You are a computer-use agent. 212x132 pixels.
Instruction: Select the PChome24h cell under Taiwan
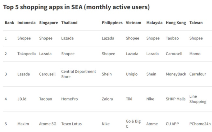coord(200,124)
